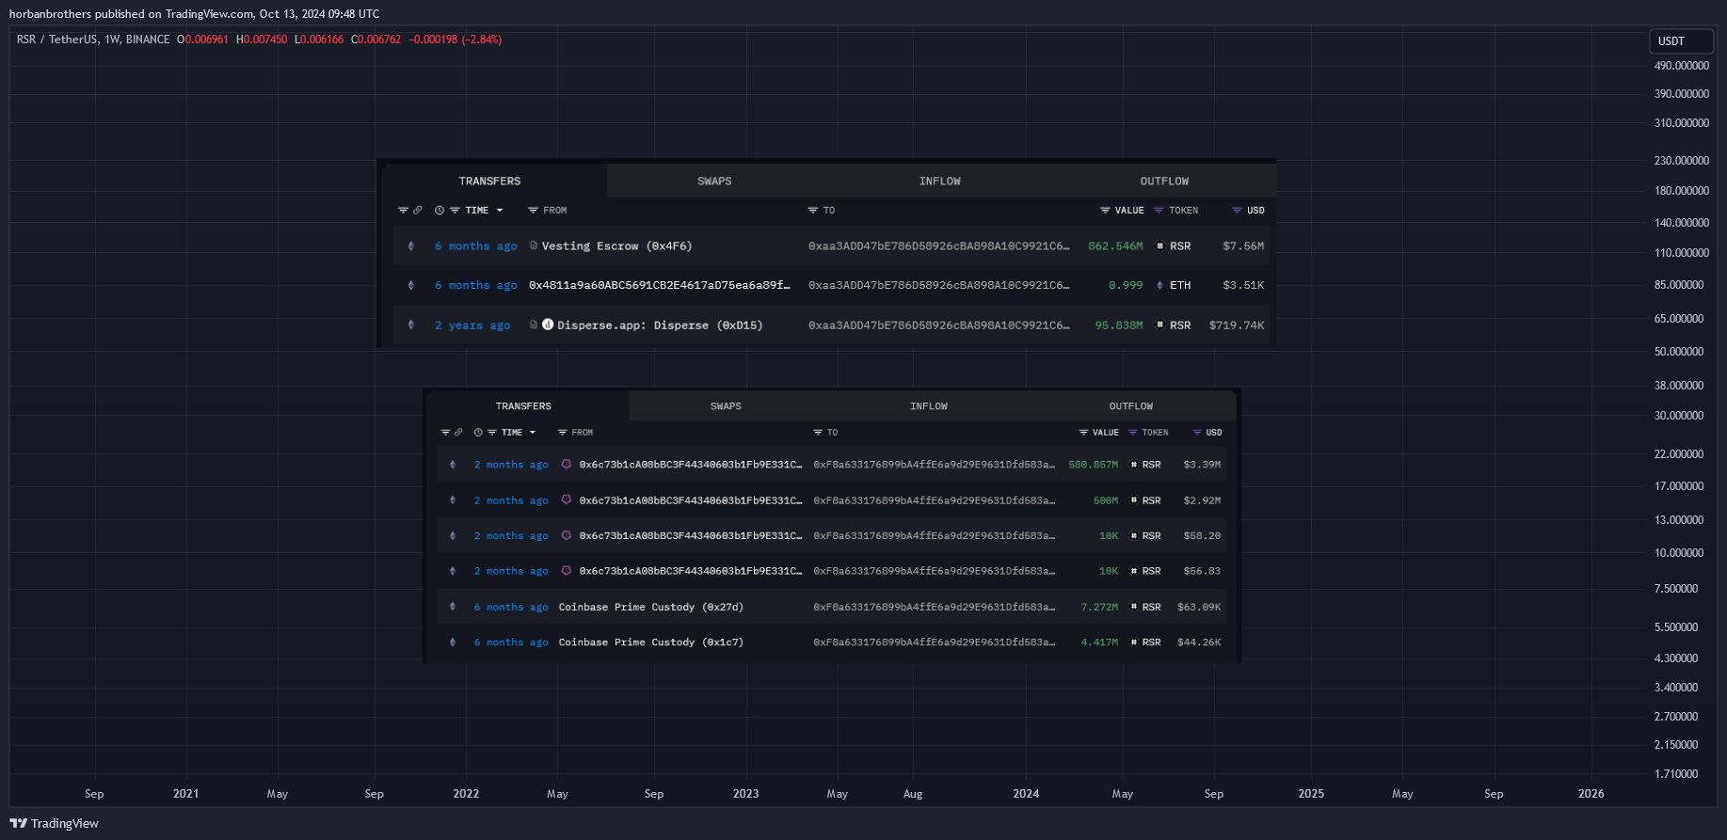Click the chain link icon in the upper table header
The height and width of the screenshot is (840, 1727).
[x=417, y=211]
